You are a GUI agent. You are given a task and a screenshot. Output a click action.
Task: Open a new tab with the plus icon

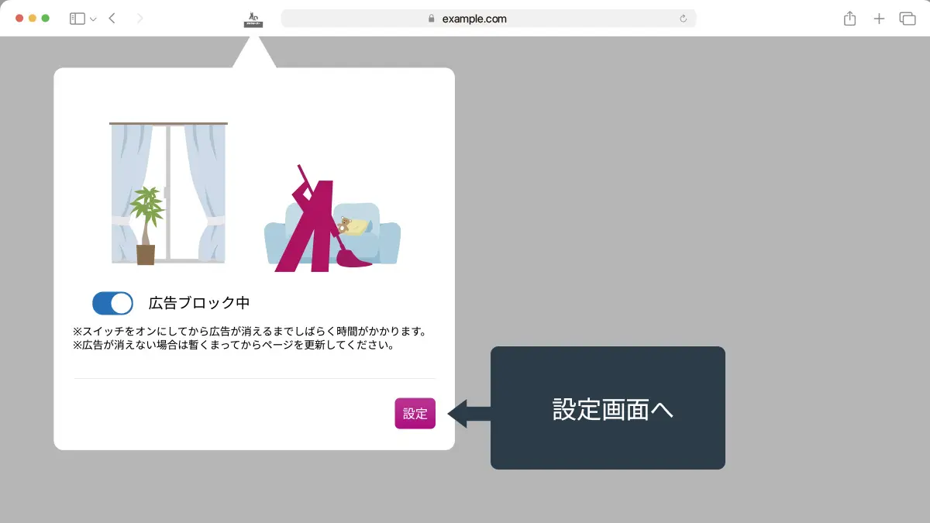click(879, 18)
